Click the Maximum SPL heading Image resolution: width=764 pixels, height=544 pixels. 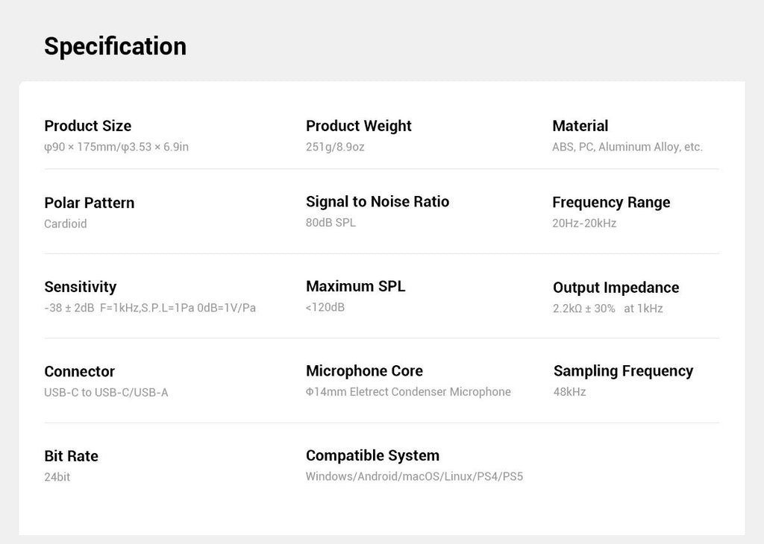[x=356, y=286]
